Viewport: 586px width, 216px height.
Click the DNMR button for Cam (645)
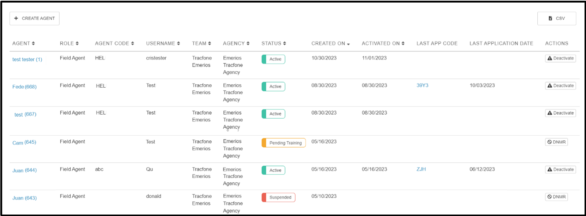pyautogui.click(x=556, y=142)
